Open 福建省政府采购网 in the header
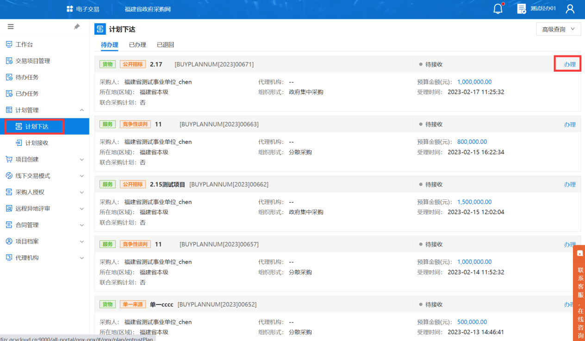Screen dimensions: 585x341 coord(148,9)
